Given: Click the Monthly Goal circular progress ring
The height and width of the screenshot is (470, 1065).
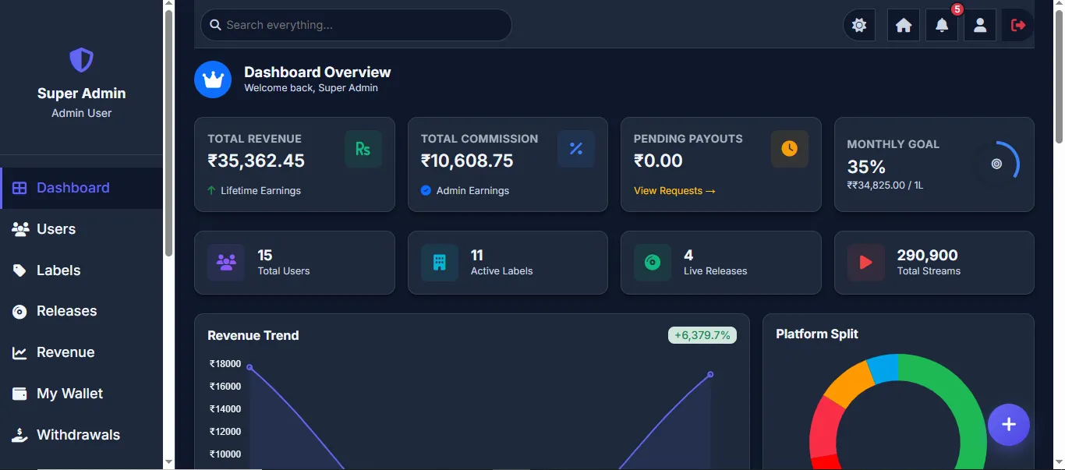Looking at the screenshot, I should click(996, 164).
